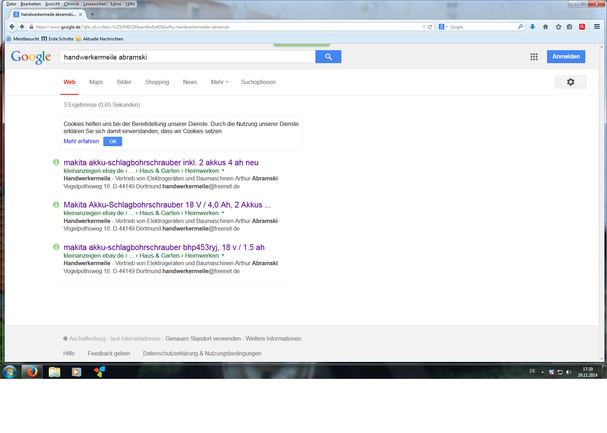This screenshot has height=433, width=607.
Task: Go to the home page icon
Action: tap(546, 27)
